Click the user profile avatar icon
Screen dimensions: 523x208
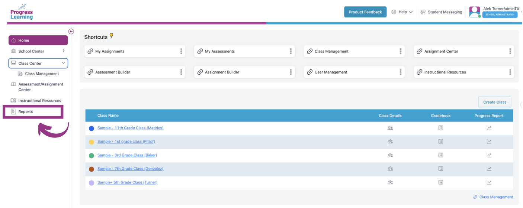tap(475, 12)
